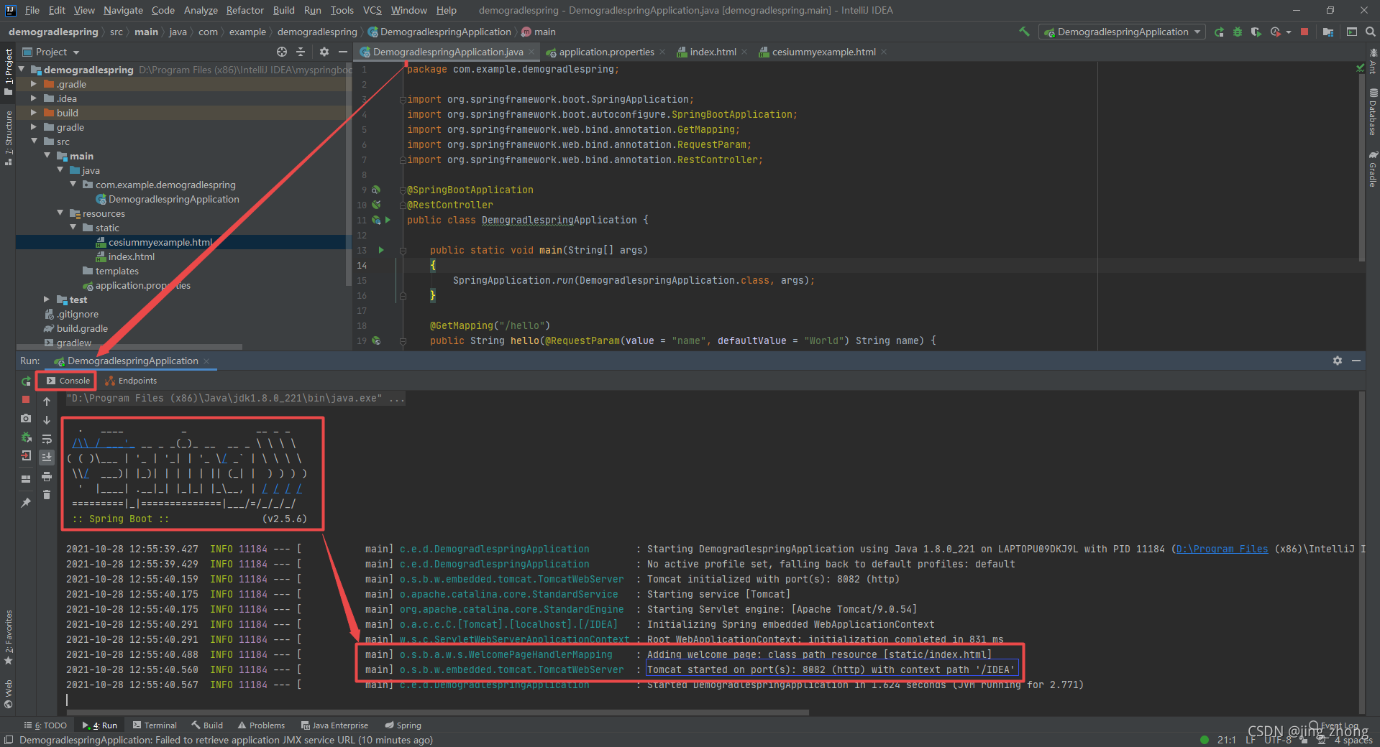Click the 'main' method breadcrumb in the navigation bar
The image size is (1380, 747).
[x=538, y=32]
